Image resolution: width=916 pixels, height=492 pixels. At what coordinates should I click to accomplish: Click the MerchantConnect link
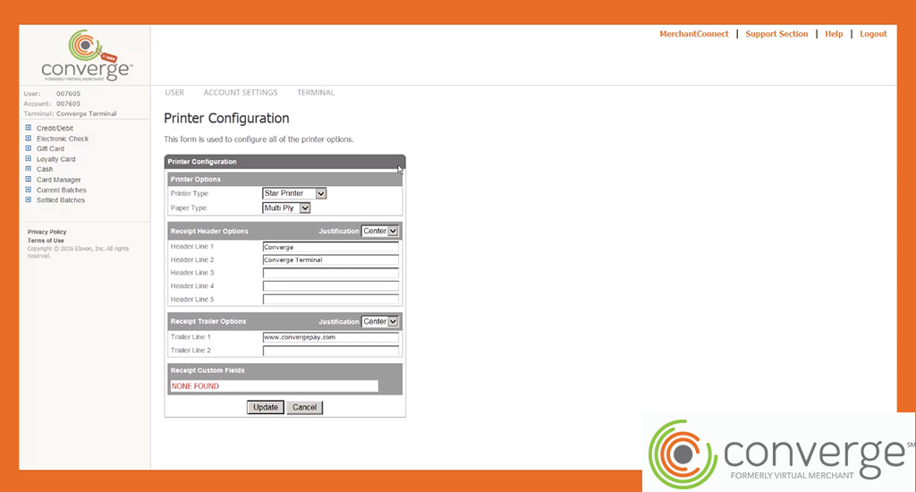pyautogui.click(x=693, y=34)
